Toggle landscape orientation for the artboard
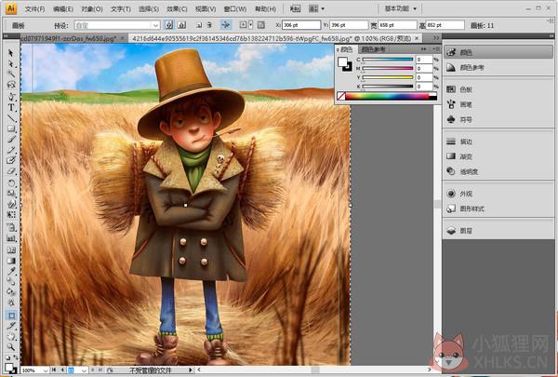Image resolution: width=558 pixels, height=377 pixels. [x=181, y=25]
